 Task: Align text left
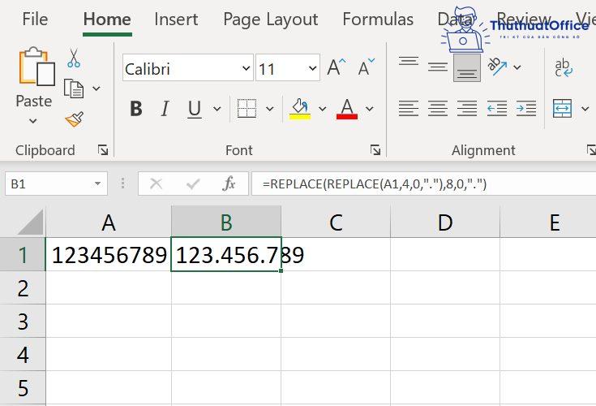(x=409, y=109)
